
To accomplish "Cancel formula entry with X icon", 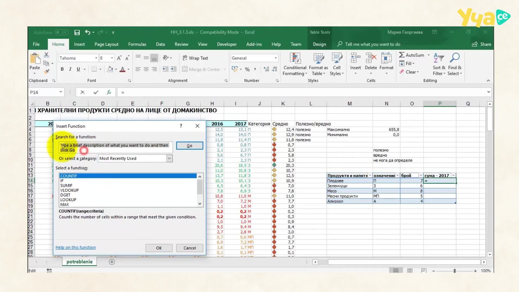I will 82,92.
